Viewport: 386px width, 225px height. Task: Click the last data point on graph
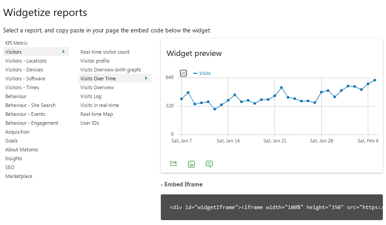[375, 80]
